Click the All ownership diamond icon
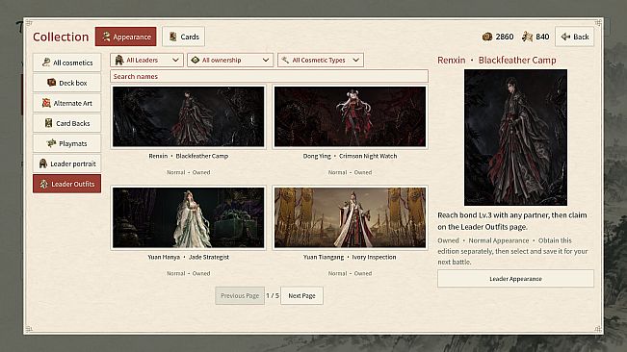627x352 pixels. pyautogui.click(x=196, y=60)
